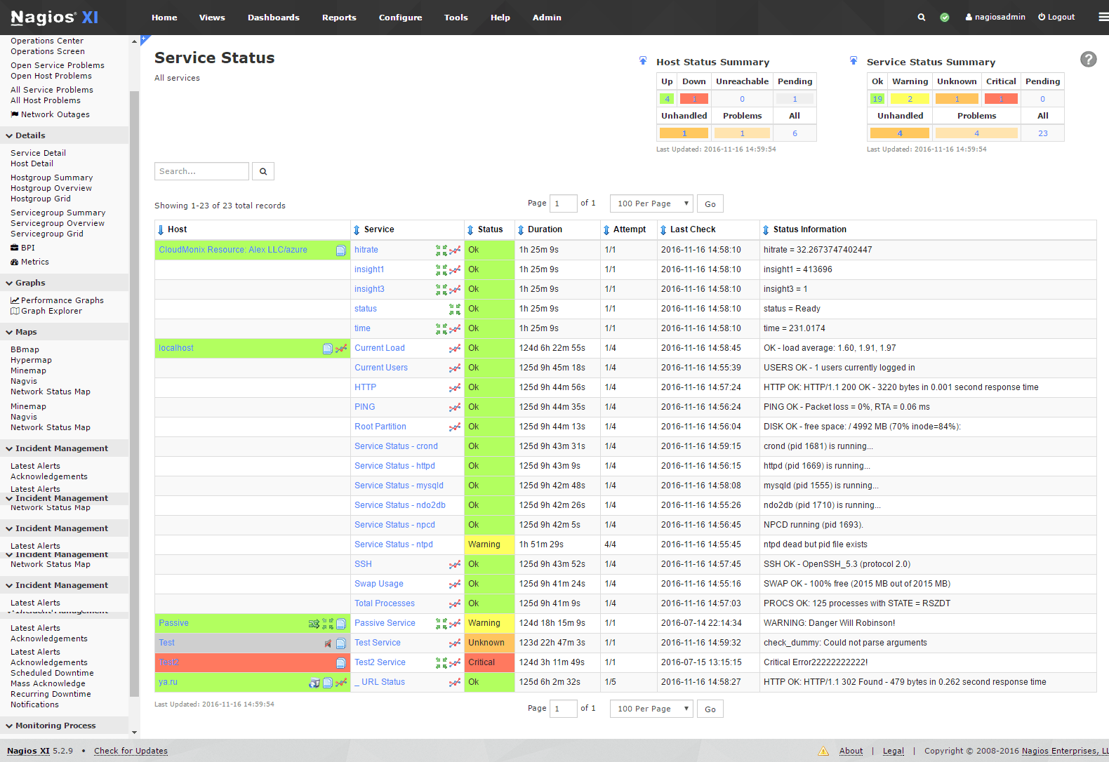This screenshot has width=1109, height=762.
Task: Open the help question mark icon
Action: coord(1089,60)
